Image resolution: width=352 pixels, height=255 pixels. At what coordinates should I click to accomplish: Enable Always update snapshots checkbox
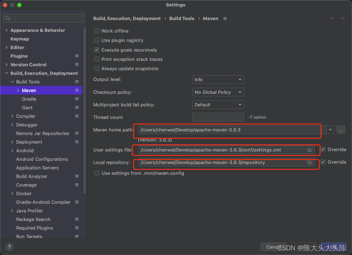pyautogui.click(x=97, y=68)
